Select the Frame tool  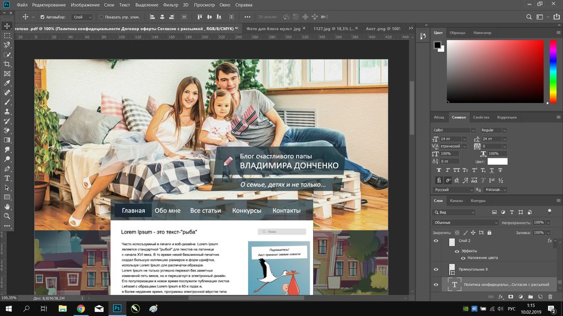click(7, 73)
